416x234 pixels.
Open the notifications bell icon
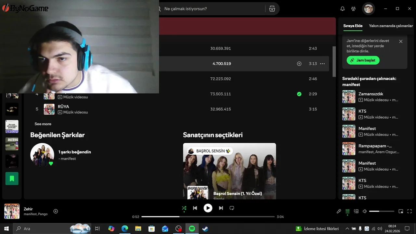click(x=343, y=9)
